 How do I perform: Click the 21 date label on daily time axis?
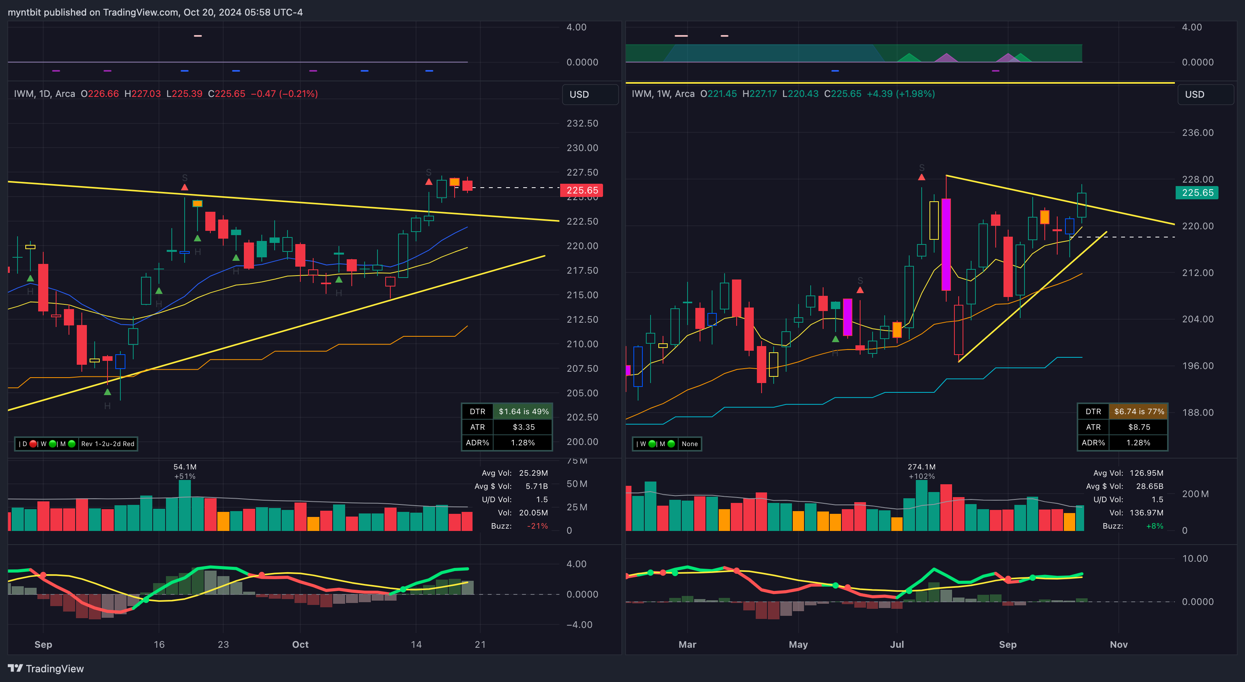480,644
